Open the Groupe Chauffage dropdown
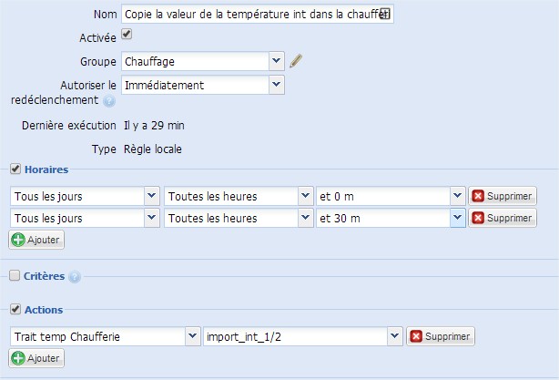This screenshot has height=380, width=559. click(x=277, y=61)
